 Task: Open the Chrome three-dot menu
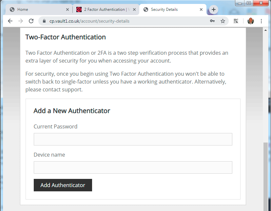261,21
